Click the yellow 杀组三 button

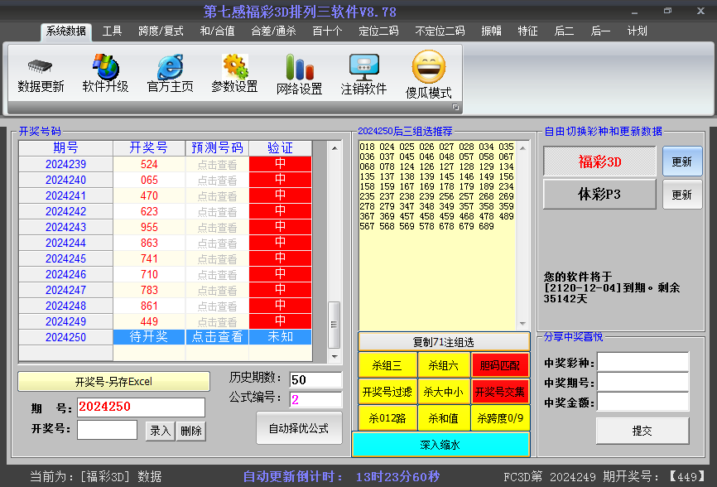pos(387,365)
